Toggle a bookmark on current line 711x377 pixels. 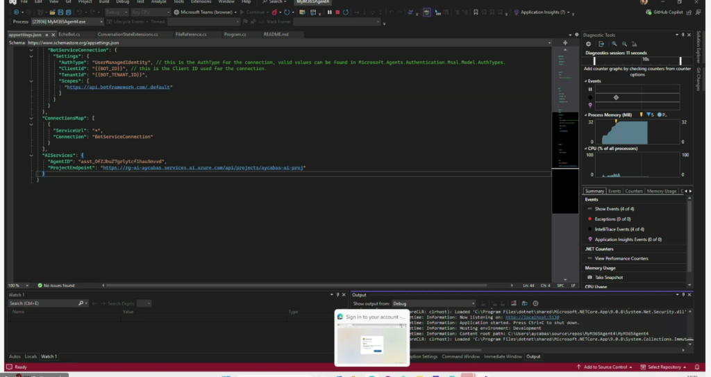pyautogui.click(x=476, y=12)
